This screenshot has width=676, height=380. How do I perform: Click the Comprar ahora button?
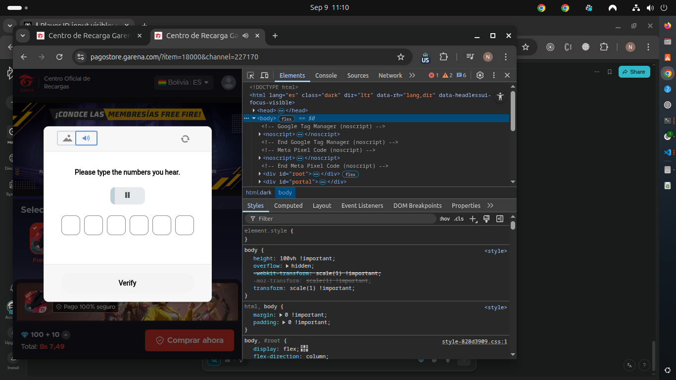[x=189, y=340]
